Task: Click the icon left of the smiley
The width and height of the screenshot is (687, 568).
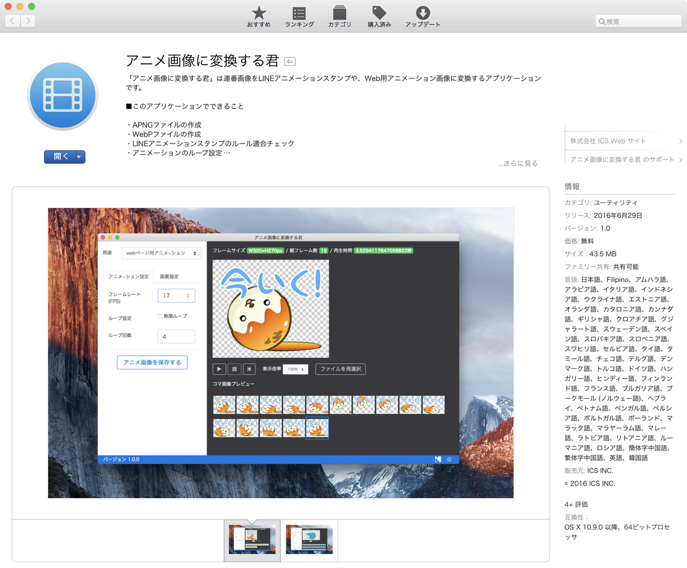Action: [x=438, y=459]
